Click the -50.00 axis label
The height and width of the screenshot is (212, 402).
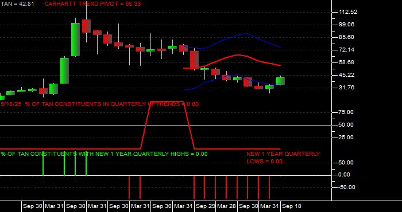pyautogui.click(x=347, y=187)
